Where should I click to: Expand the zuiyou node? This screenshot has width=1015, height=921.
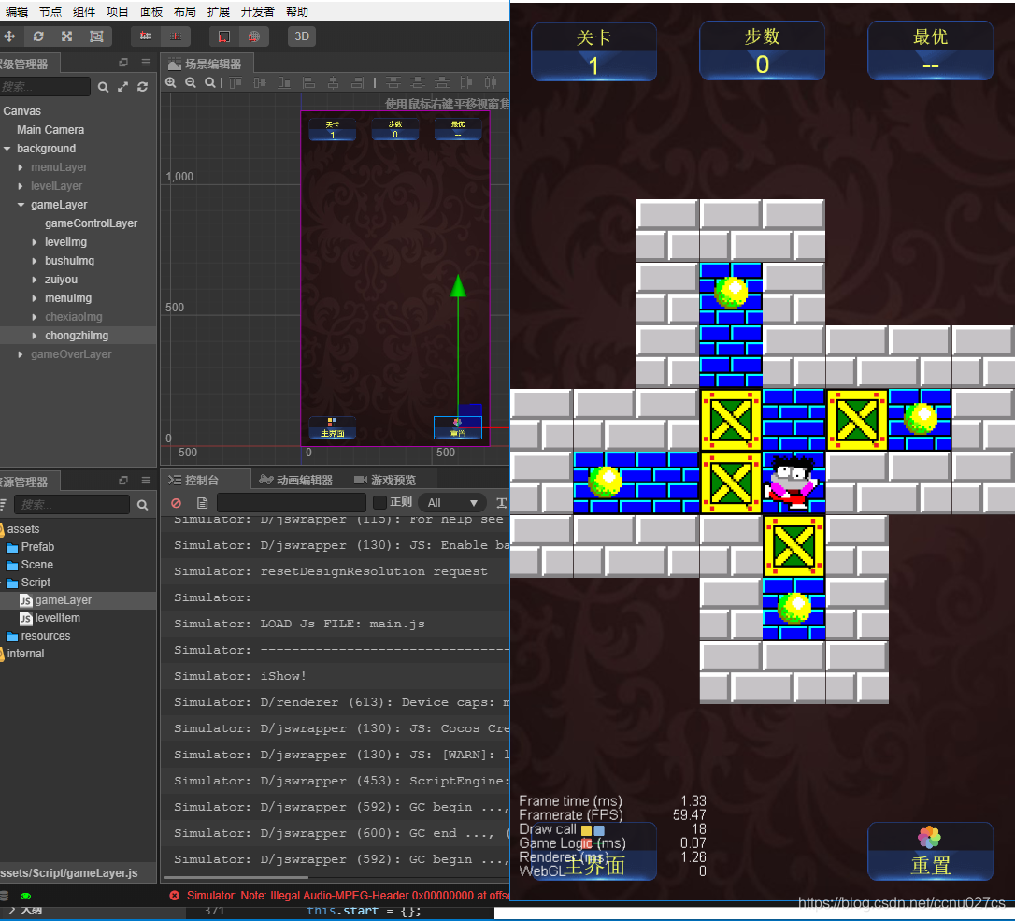click(x=35, y=280)
